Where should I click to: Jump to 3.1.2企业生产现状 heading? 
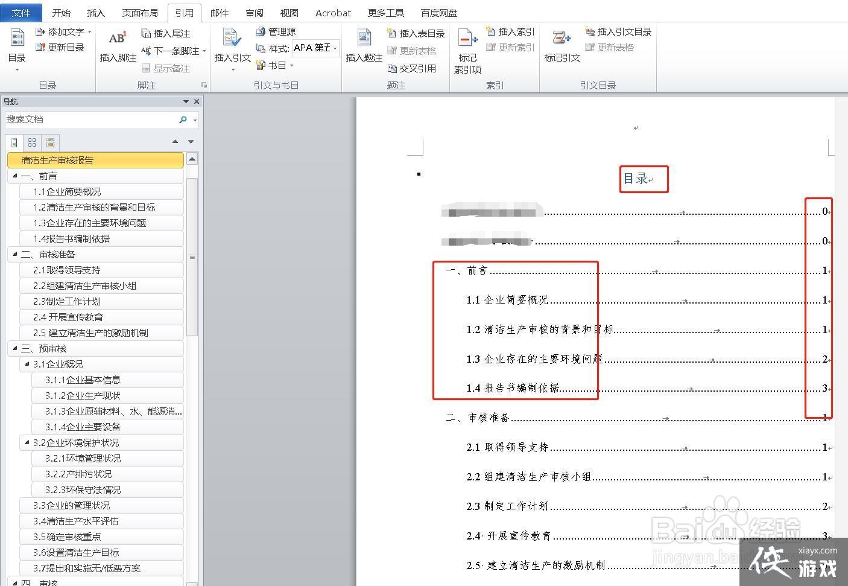[107, 395]
